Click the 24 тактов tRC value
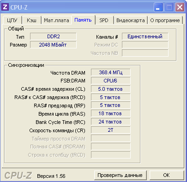187x182 pixels. (110, 122)
